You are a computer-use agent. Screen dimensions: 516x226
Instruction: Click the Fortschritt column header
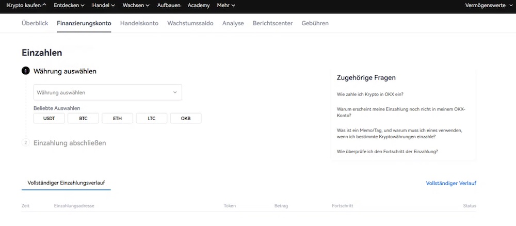[343, 206]
